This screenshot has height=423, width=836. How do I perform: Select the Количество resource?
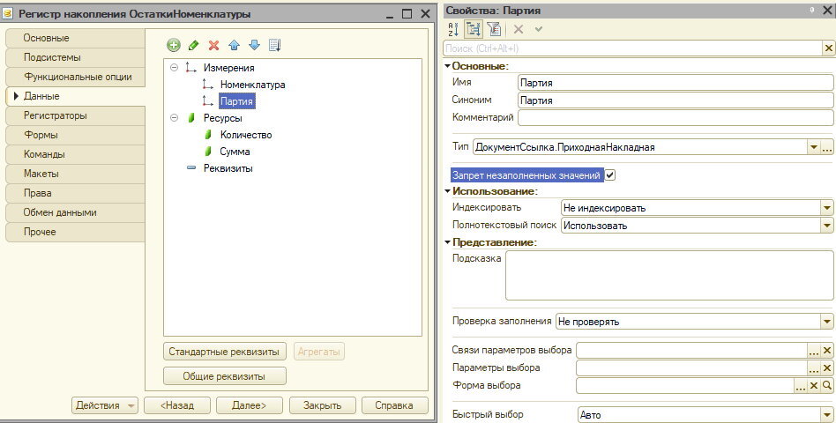[246, 135]
